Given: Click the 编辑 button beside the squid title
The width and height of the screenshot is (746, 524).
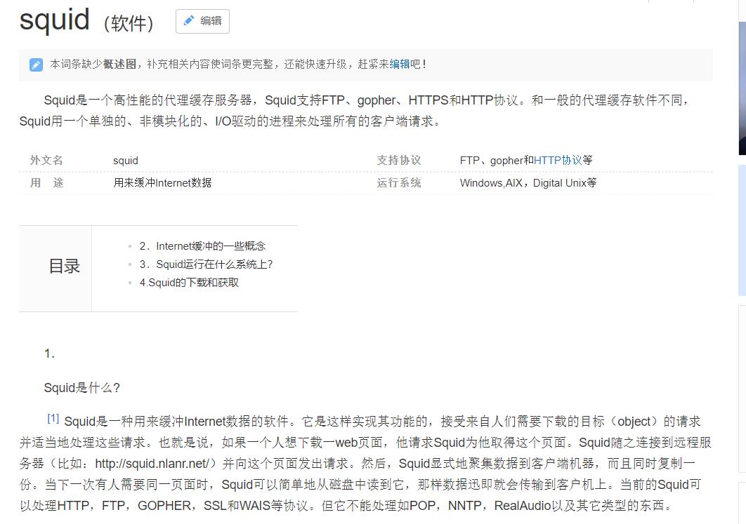Looking at the screenshot, I should click(x=202, y=21).
